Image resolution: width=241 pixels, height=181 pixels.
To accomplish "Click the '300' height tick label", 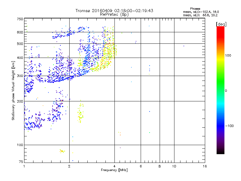I will coord(20,76).
